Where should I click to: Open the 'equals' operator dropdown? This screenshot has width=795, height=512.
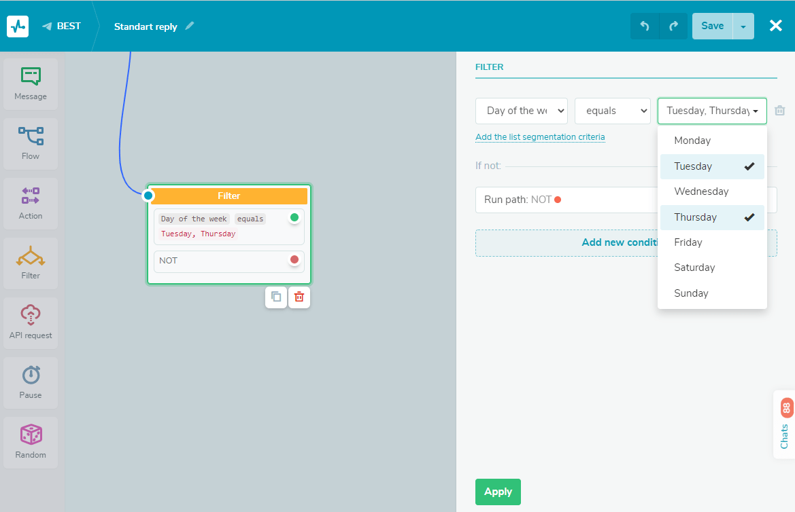coord(612,111)
